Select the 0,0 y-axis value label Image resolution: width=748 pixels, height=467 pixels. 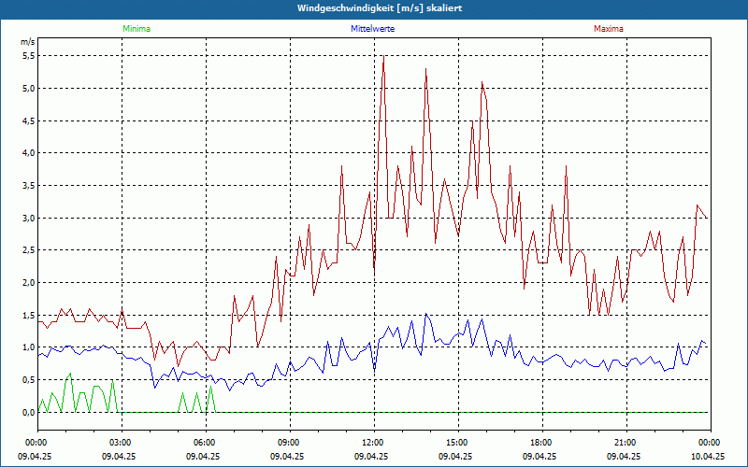tap(28, 412)
